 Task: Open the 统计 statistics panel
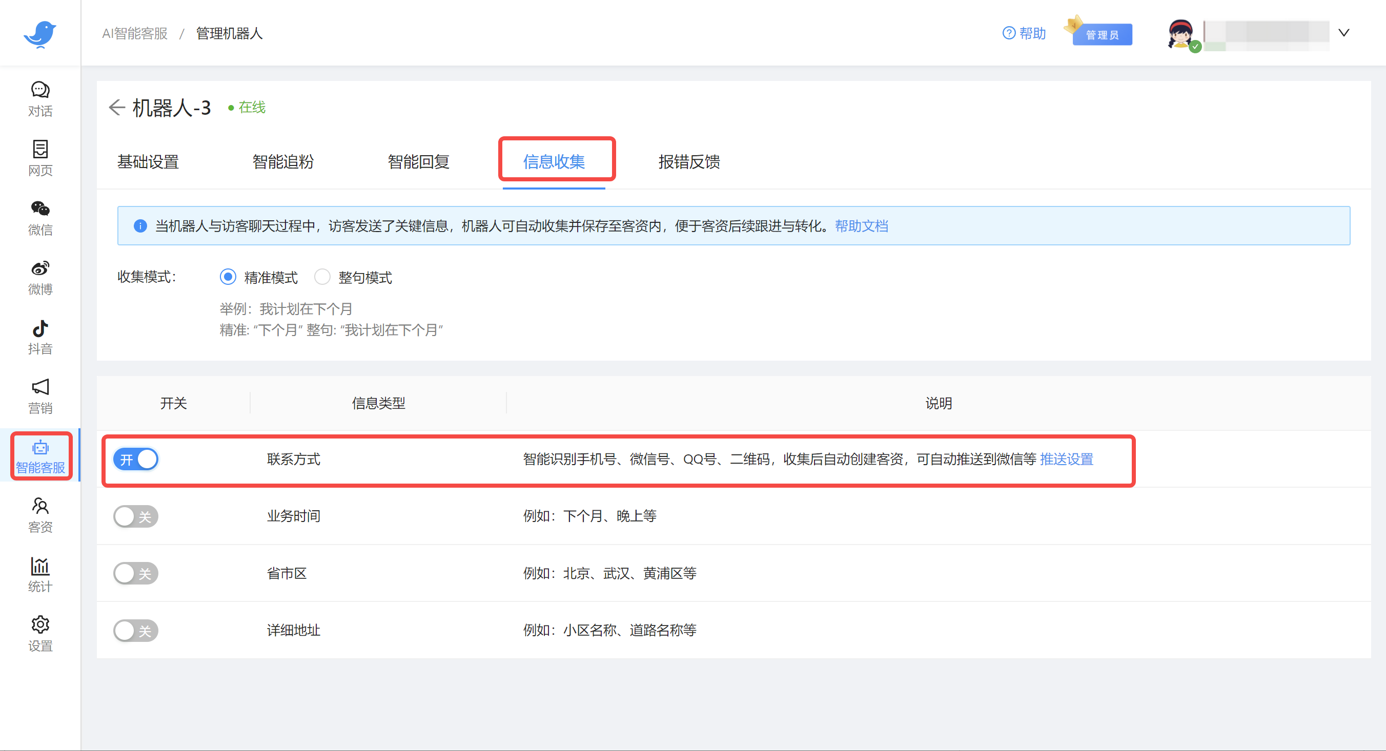(40, 574)
